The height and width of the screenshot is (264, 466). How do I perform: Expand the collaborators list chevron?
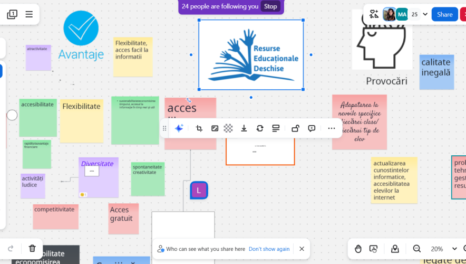[425, 14]
